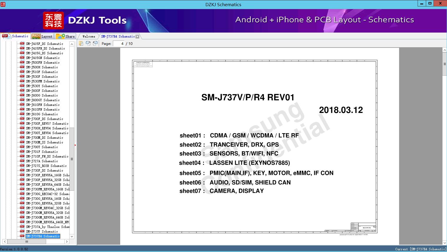Open SM-J600GT Schematic from the tree

(x=43, y=100)
